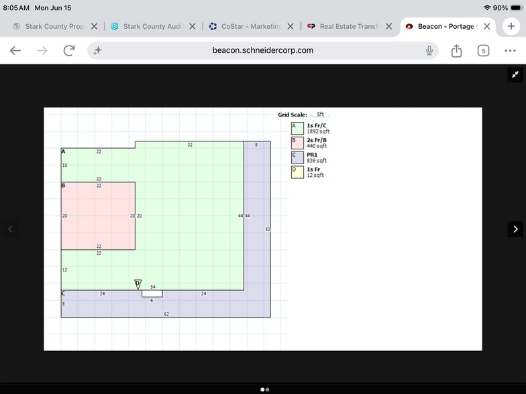Switch to Stark County Prop tab
The image size is (526, 394).
tap(48, 26)
